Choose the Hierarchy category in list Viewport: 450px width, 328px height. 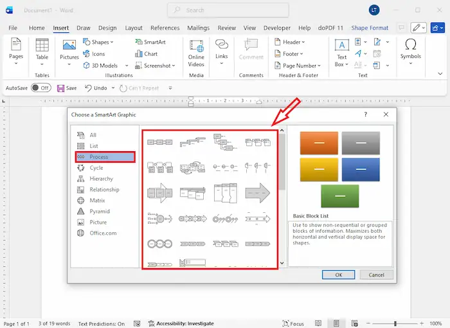[x=101, y=179]
